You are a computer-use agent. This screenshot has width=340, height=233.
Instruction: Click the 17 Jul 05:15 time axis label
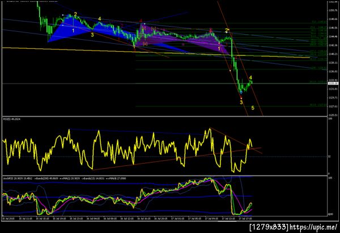click(x=194, y=218)
